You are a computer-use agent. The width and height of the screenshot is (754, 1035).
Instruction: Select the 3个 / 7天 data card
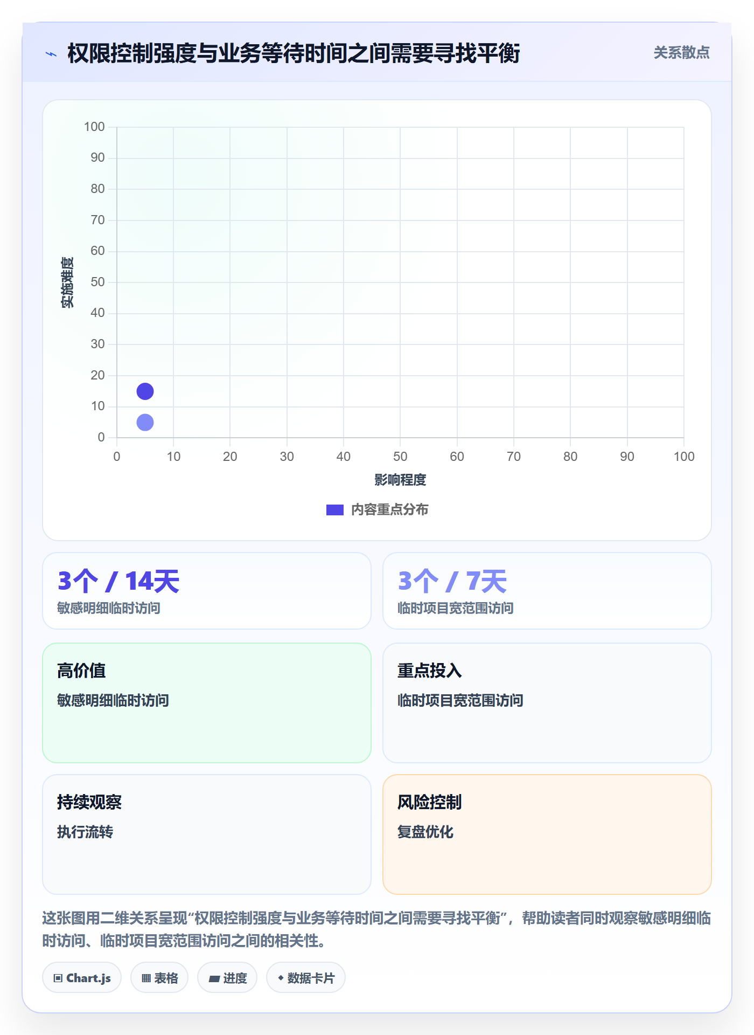pos(547,591)
